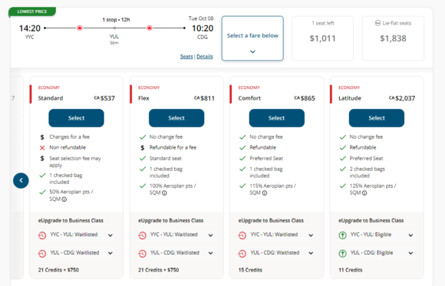Click eligible upgrade arrow icon for YUL - CDG in Latitude
Image resolution: width=445 pixels, height=286 pixels.
click(342, 253)
